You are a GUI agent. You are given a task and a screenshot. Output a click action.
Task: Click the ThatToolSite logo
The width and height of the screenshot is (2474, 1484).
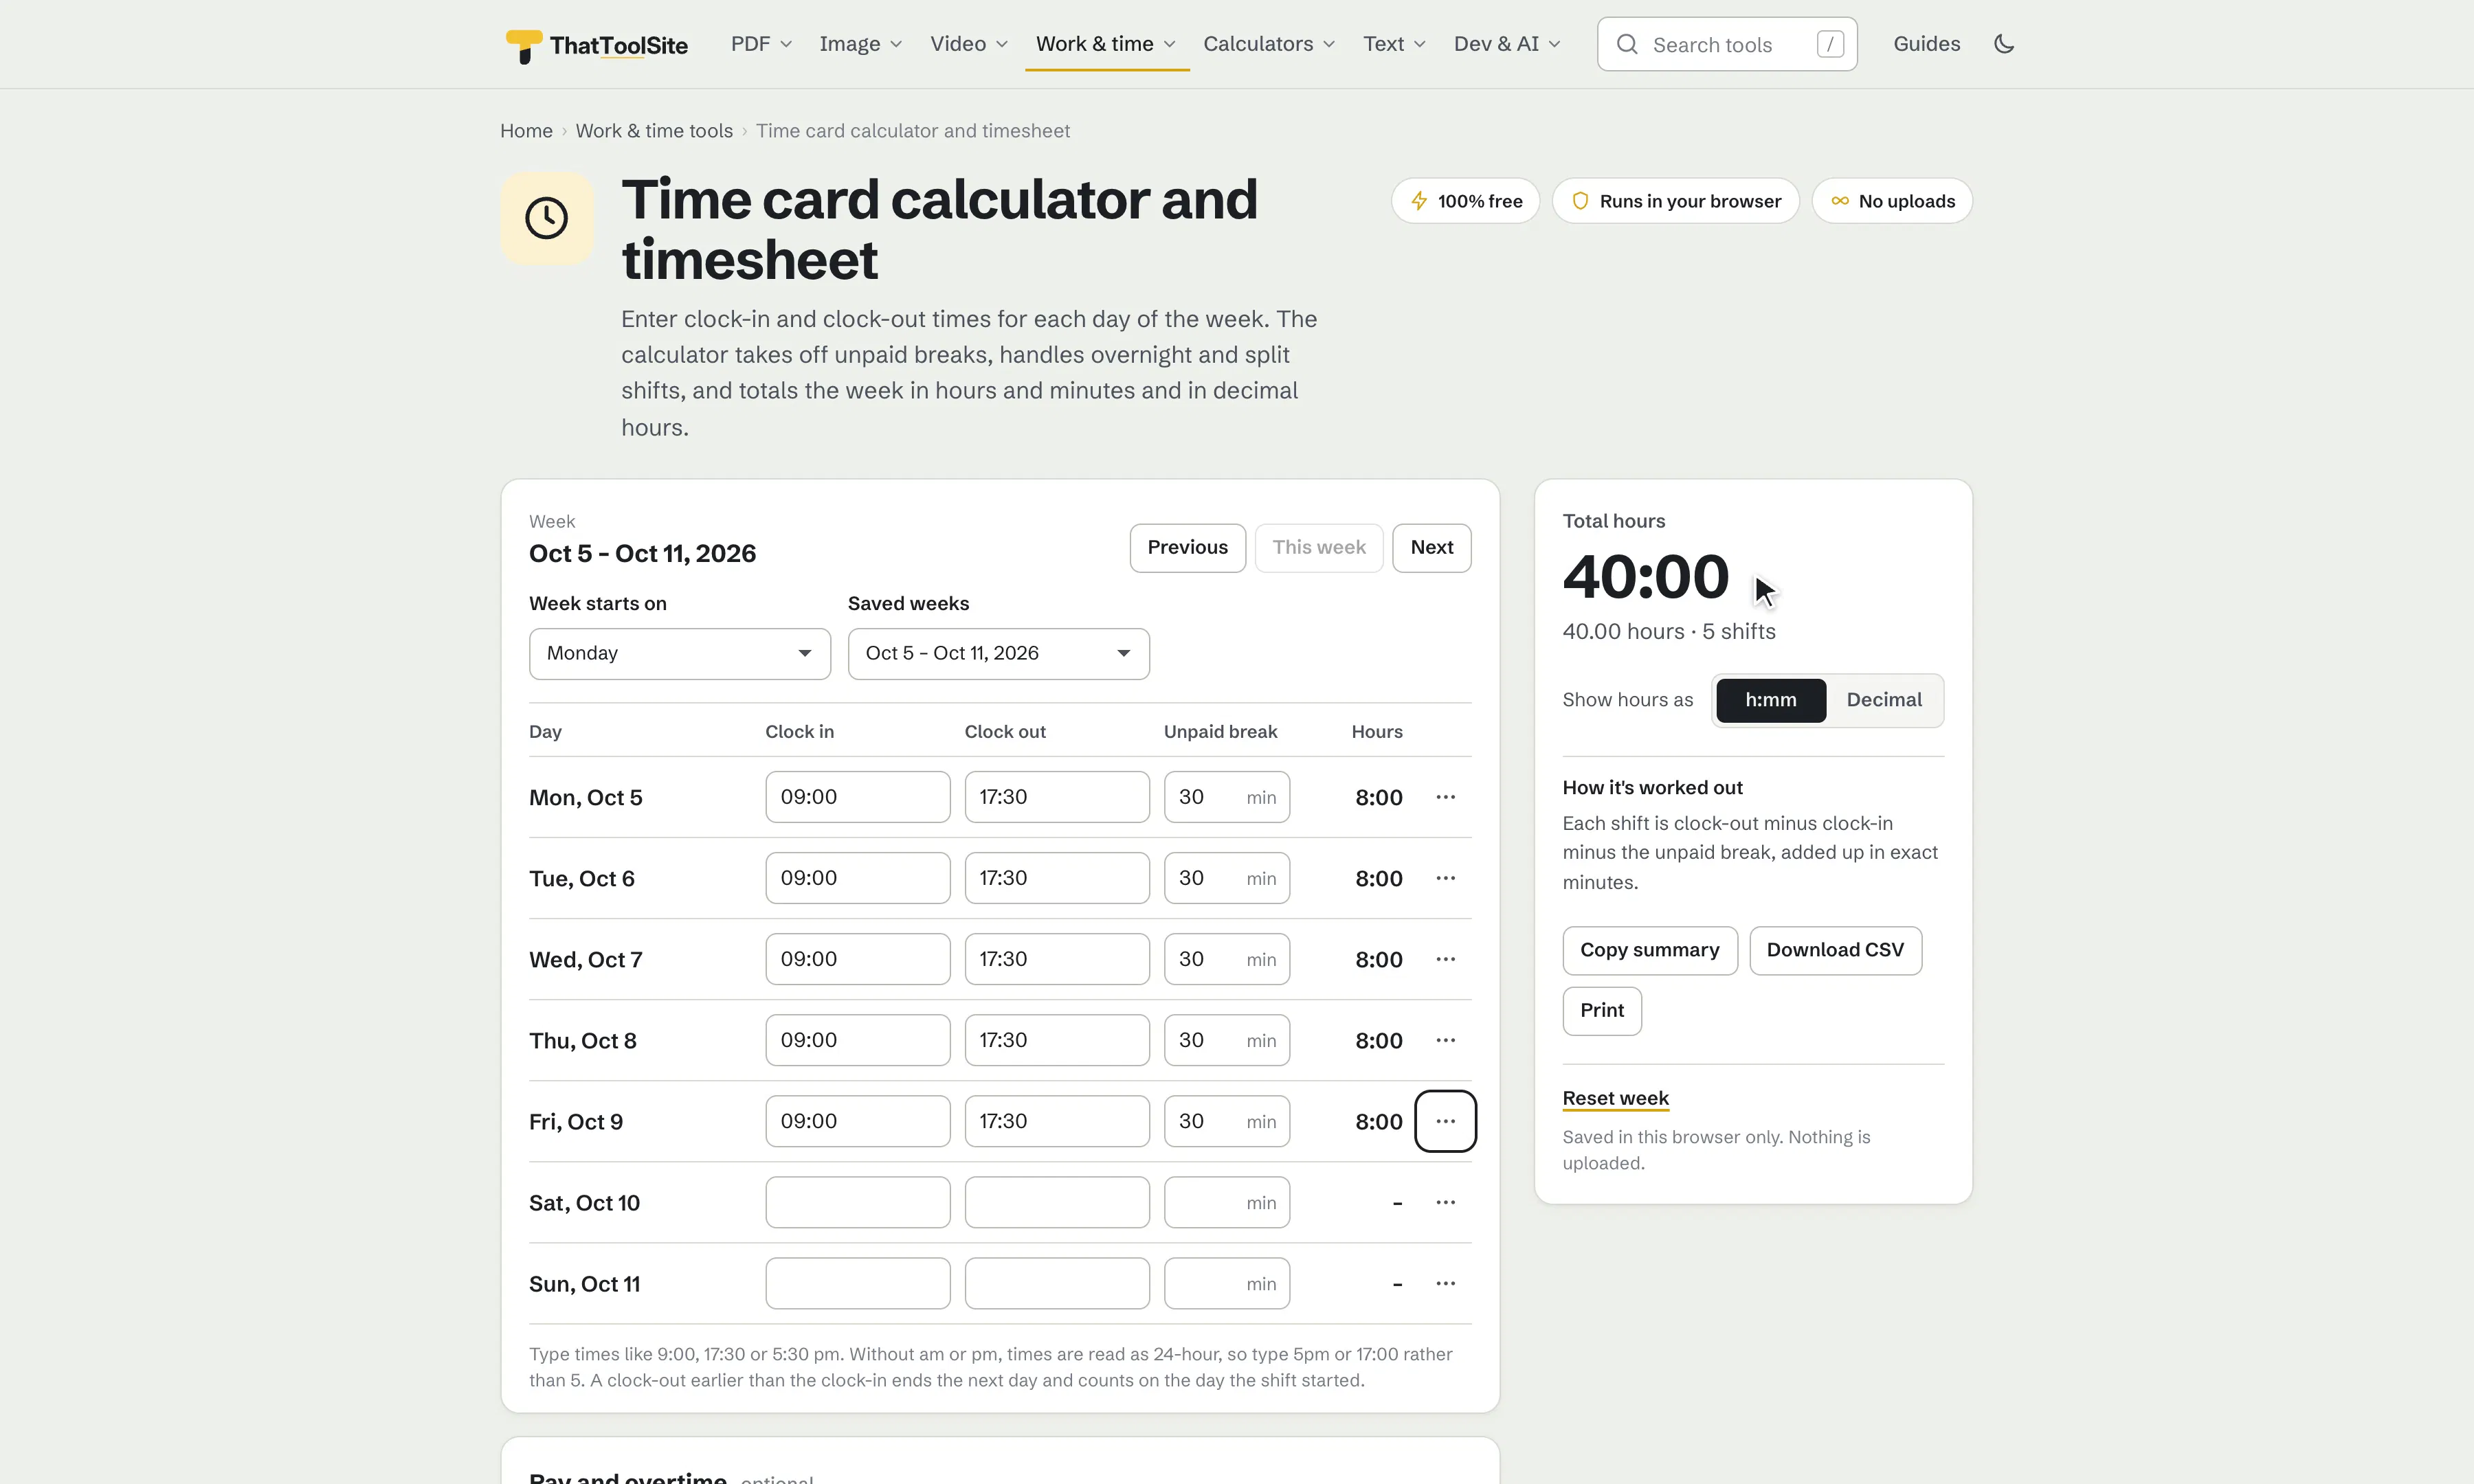point(597,45)
